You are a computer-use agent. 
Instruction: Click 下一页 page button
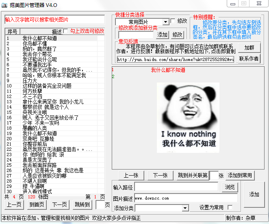pyautogui.click(x=60, y=204)
